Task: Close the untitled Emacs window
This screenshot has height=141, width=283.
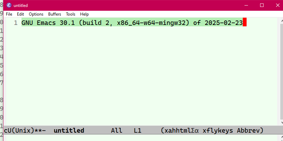Action: (x=277, y=6)
